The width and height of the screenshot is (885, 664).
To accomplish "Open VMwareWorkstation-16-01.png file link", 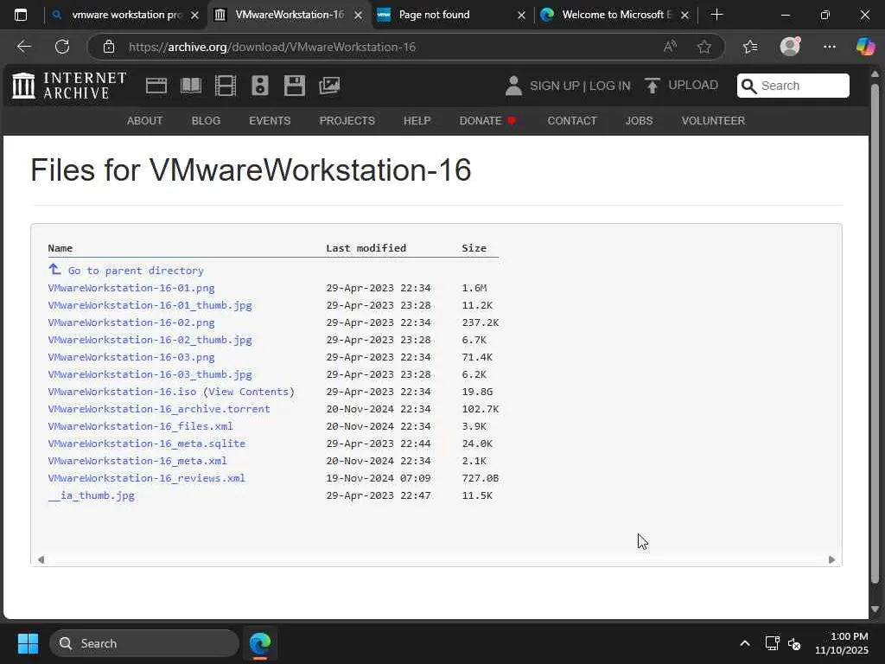I will coord(131,288).
